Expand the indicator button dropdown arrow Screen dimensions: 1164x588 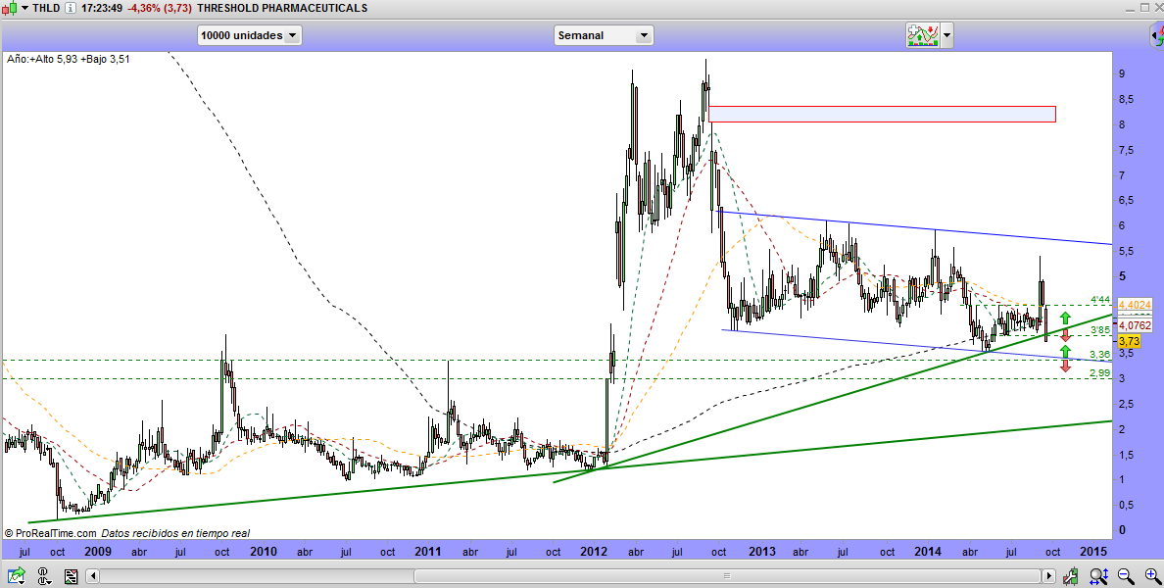[x=946, y=35]
